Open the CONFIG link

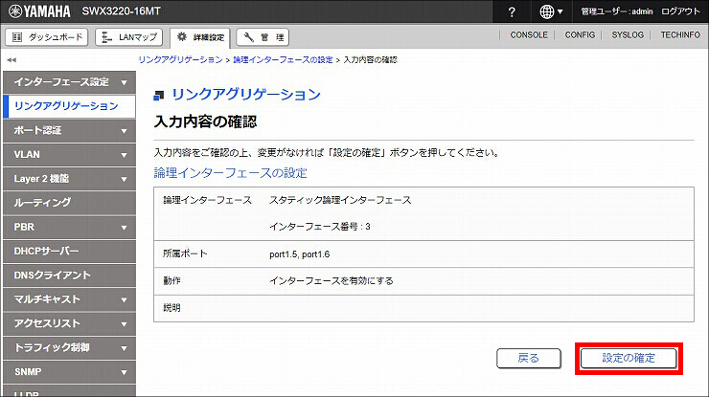coord(580,34)
